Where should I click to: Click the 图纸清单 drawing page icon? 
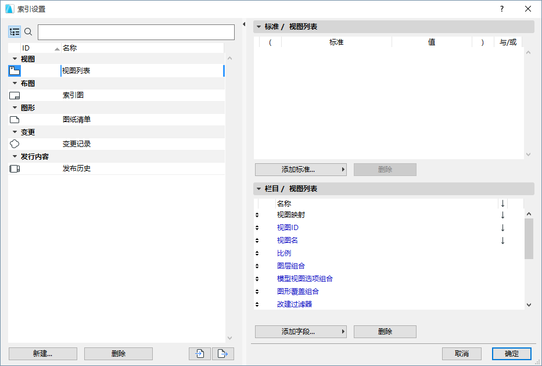(14, 119)
